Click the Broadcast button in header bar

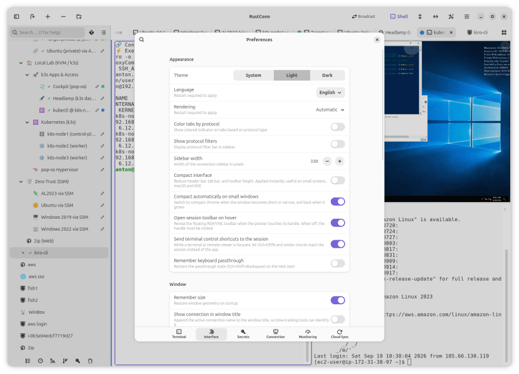[363, 16]
